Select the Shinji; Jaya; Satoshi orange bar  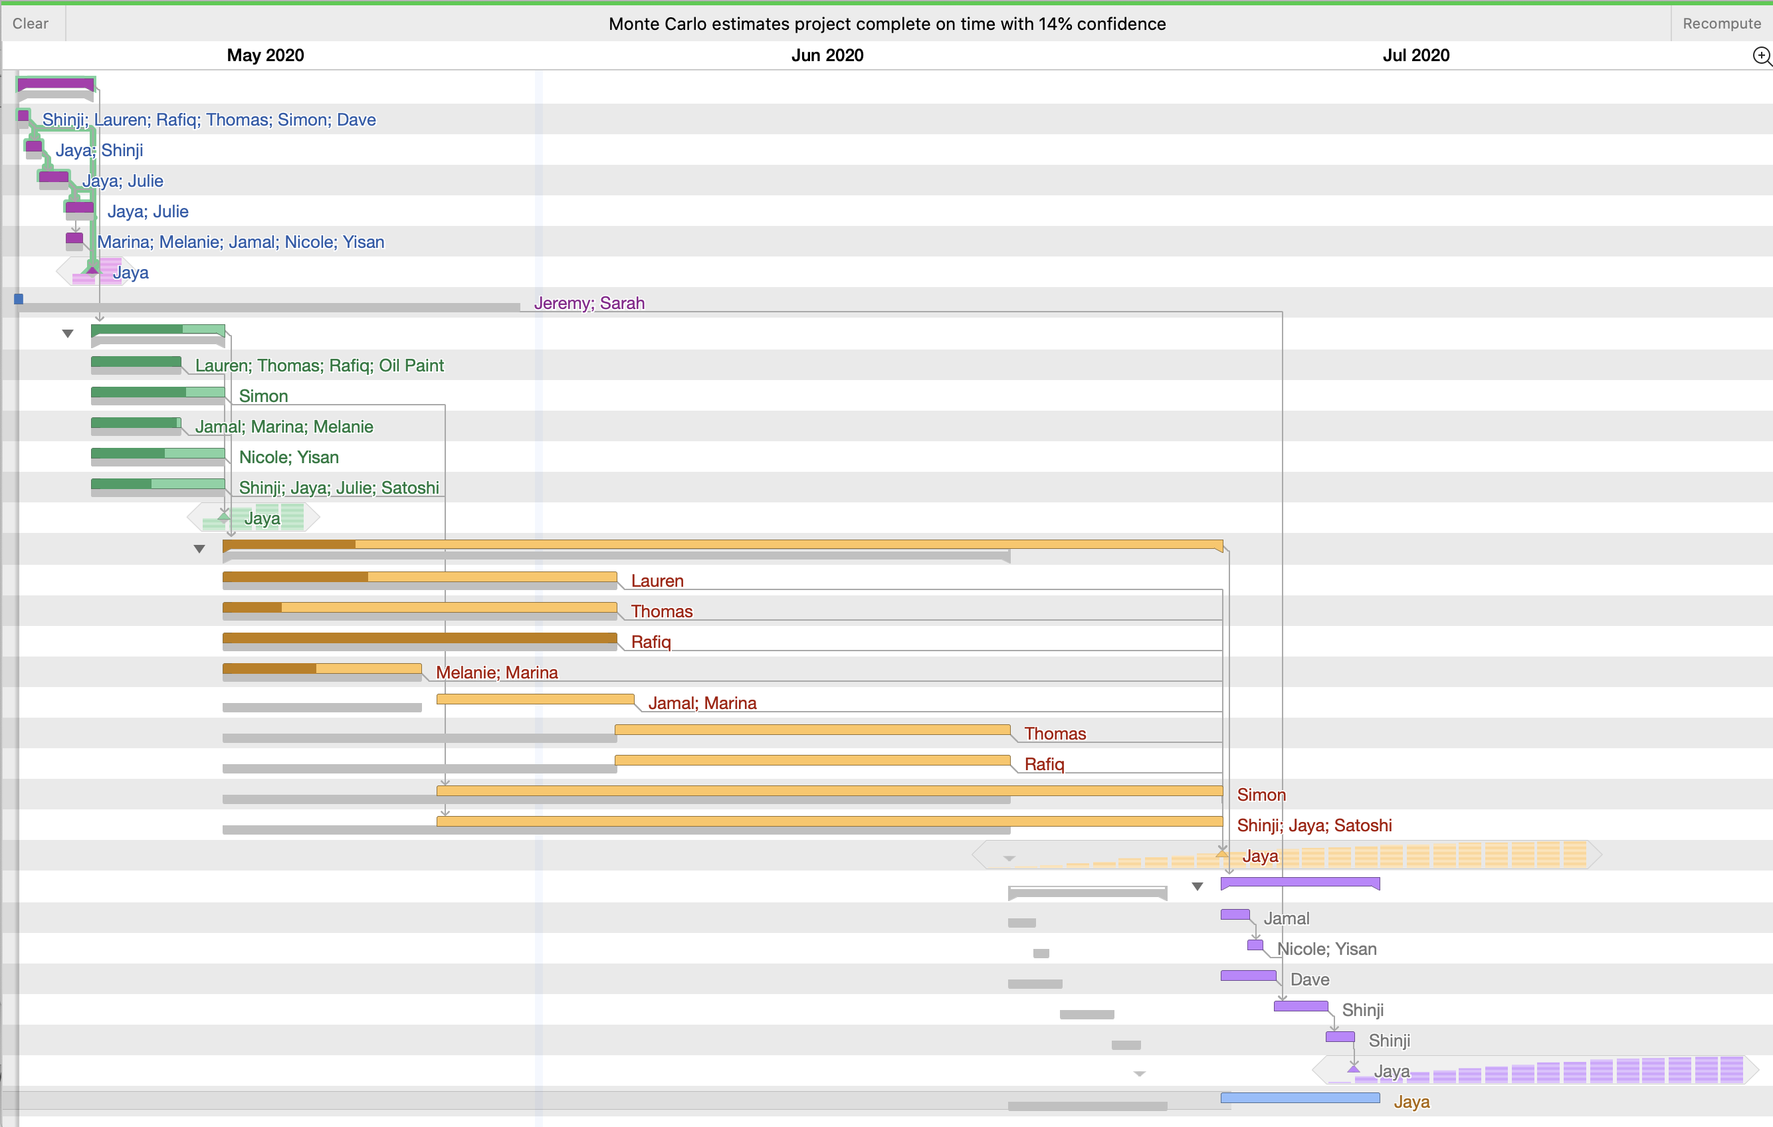[x=830, y=821]
